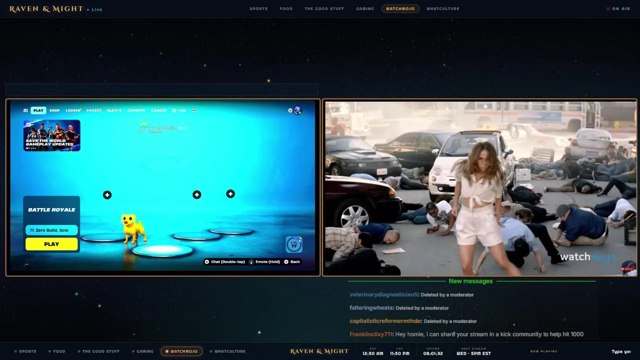
Task: Invite player via middle plus icon
Action: coord(197,194)
